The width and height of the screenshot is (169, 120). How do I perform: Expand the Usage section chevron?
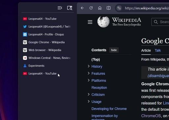point(89,101)
